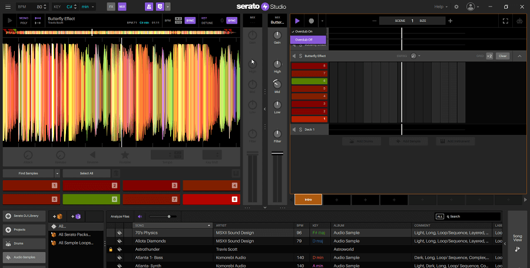Toggle the metronome icon
This screenshot has width=530, height=268.
point(149,6)
